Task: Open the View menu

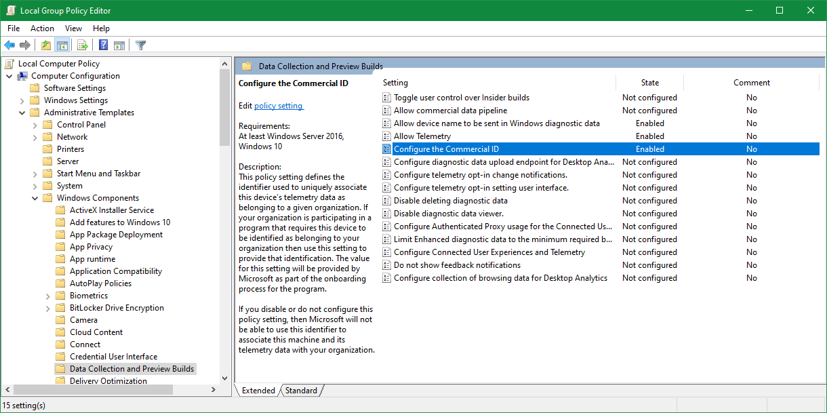Action: pos(73,28)
